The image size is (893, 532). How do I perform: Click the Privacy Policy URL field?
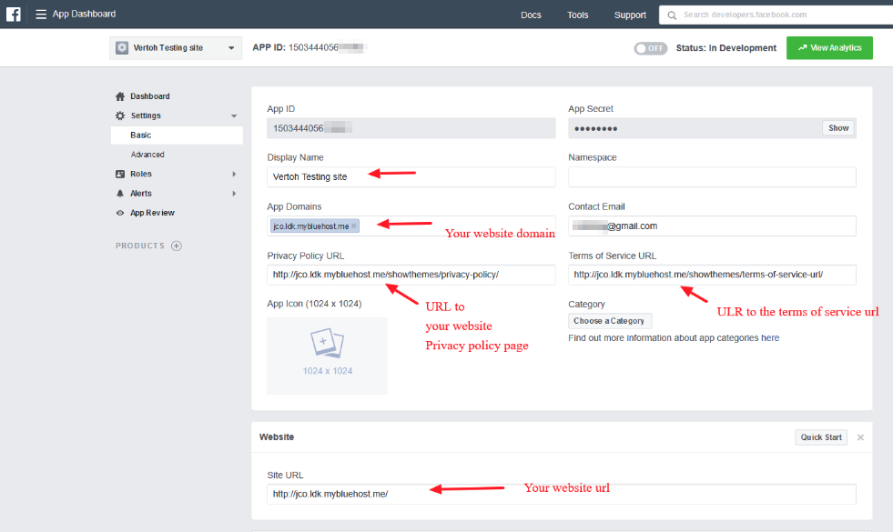click(411, 275)
